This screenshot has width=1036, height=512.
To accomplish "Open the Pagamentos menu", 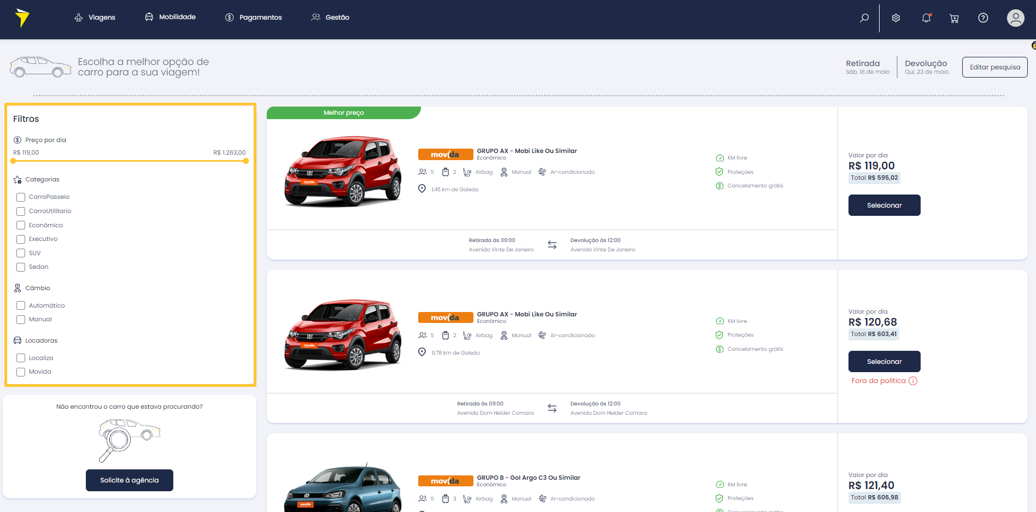I will pyautogui.click(x=254, y=17).
